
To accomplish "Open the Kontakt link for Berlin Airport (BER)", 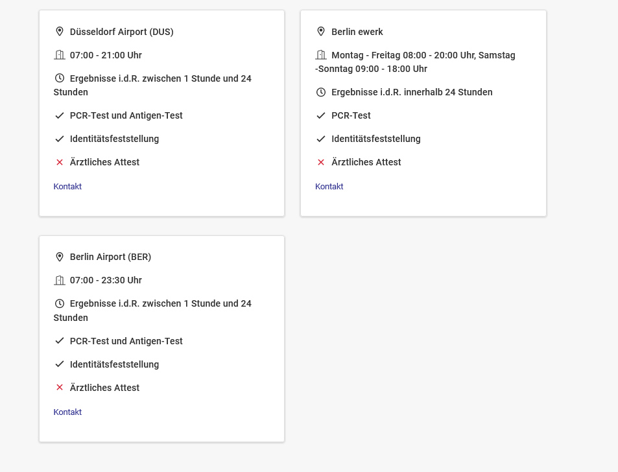I will tap(67, 412).
